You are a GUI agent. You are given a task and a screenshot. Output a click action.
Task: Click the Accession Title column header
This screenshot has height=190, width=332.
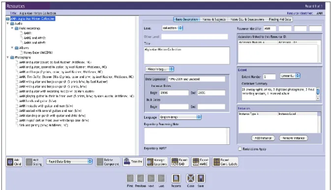coord(298,42)
